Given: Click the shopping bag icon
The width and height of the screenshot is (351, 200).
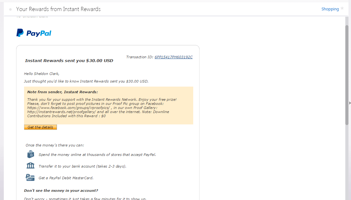Looking at the screenshot, I should tap(30, 154).
